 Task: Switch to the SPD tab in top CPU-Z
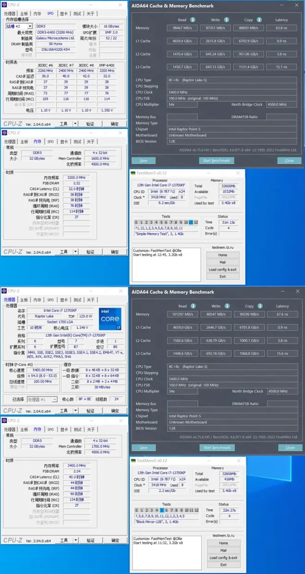tap(50, 14)
